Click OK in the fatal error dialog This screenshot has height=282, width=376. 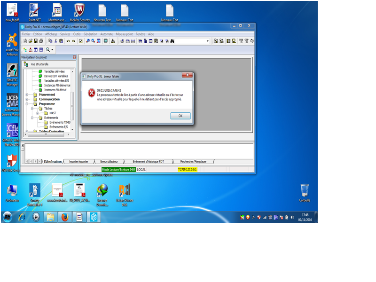point(180,116)
